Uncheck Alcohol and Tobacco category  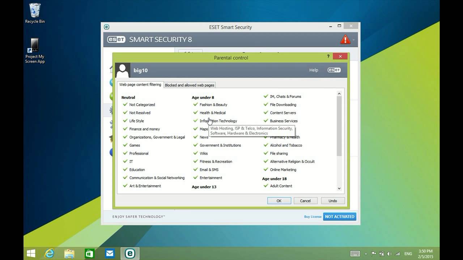click(266, 145)
